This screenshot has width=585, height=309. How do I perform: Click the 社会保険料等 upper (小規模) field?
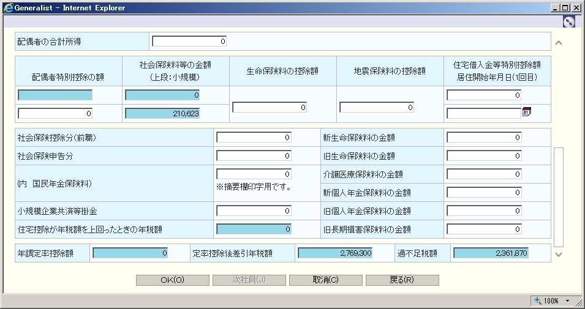pos(162,95)
